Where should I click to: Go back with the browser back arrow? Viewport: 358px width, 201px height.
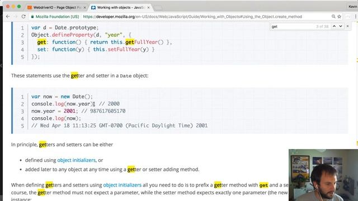tap(8, 17)
